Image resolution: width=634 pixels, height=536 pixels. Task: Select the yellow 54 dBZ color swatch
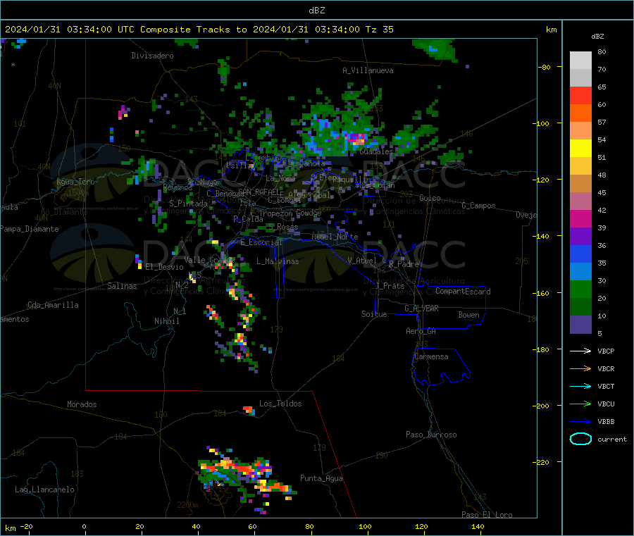(580, 149)
